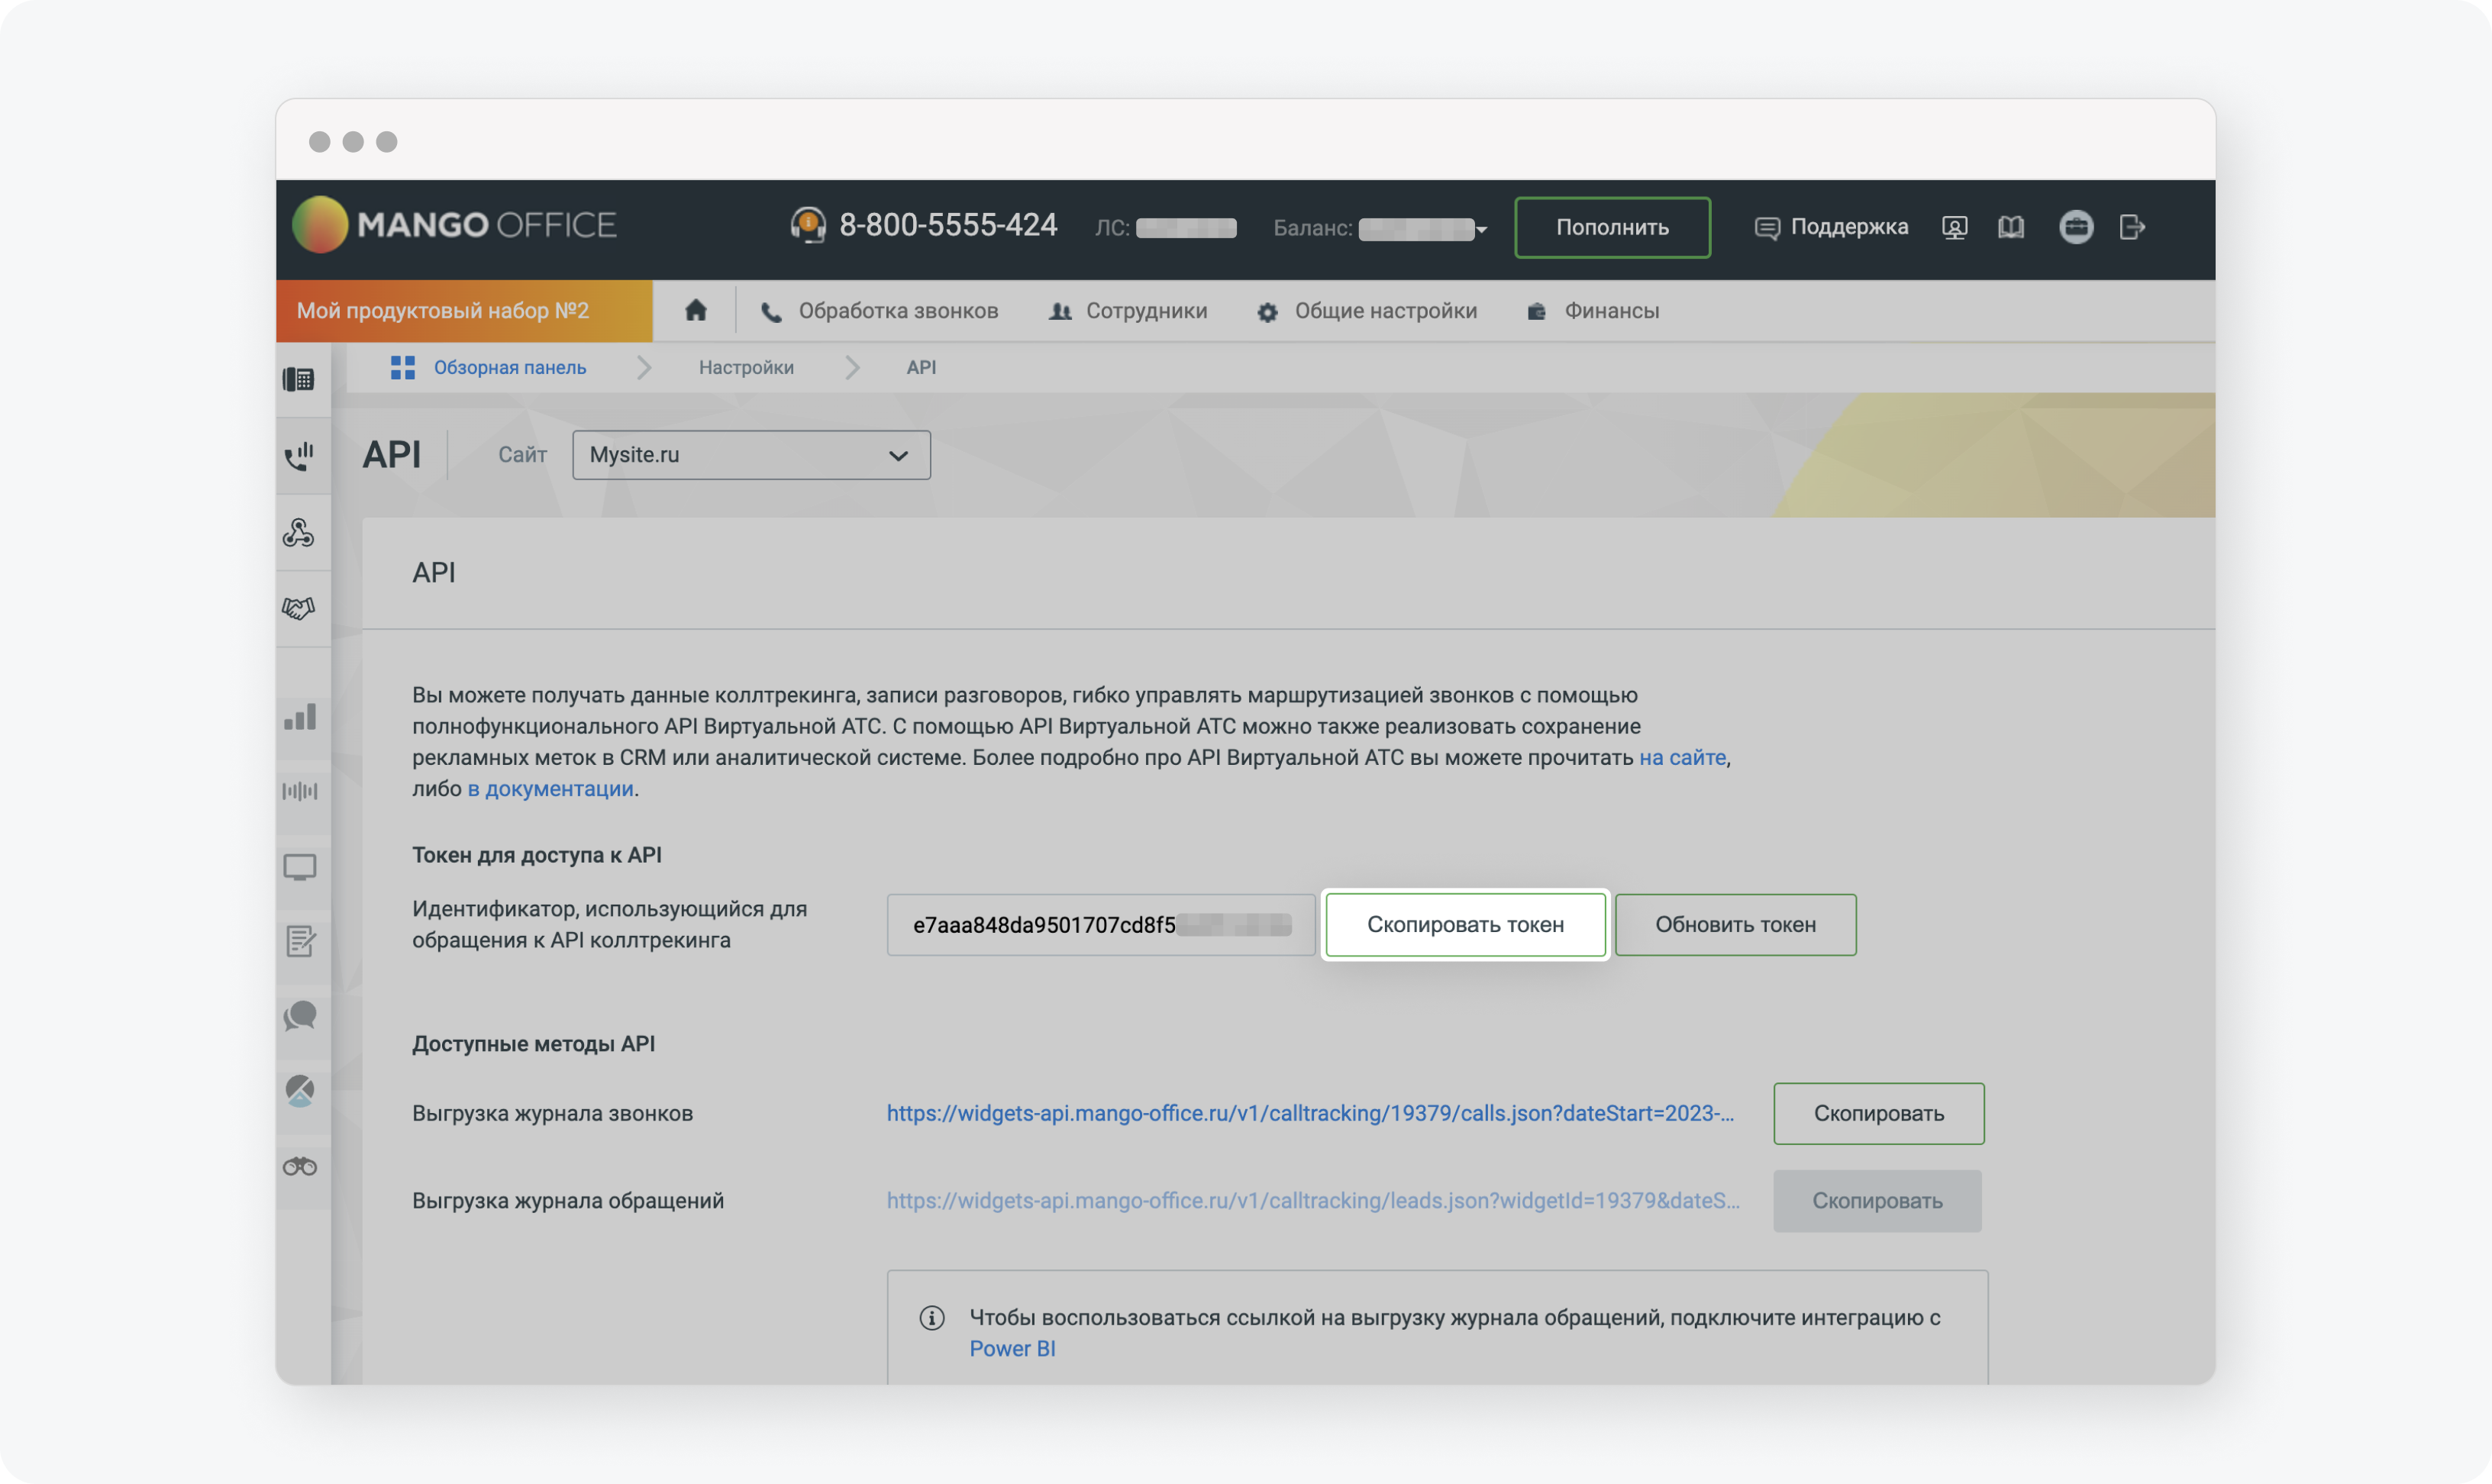Click the 'Выгрузка журнала обращений' label
2492x1484 pixels.
[x=568, y=1200]
